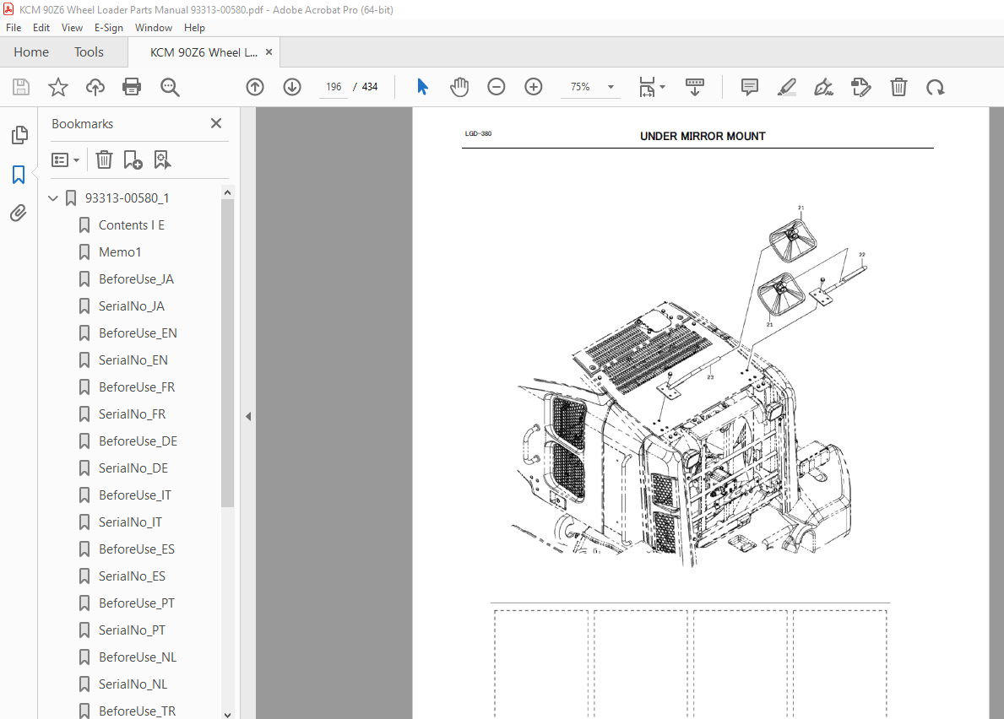The width and height of the screenshot is (1004, 719).
Task: Jump to the SerialNo_DE bookmark
Action: tap(133, 468)
